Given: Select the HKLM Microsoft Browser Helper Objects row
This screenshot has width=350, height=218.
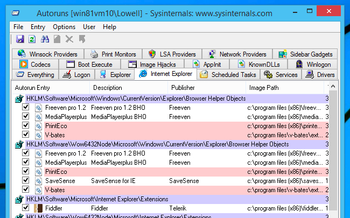Looking at the screenshot, I should (x=172, y=99).
